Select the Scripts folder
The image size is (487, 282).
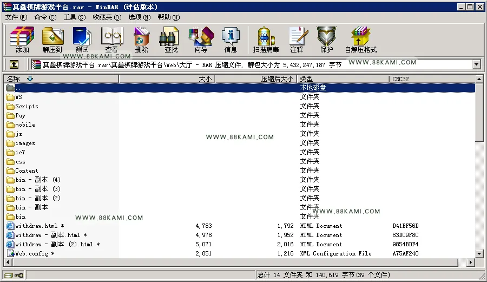pyautogui.click(x=27, y=106)
